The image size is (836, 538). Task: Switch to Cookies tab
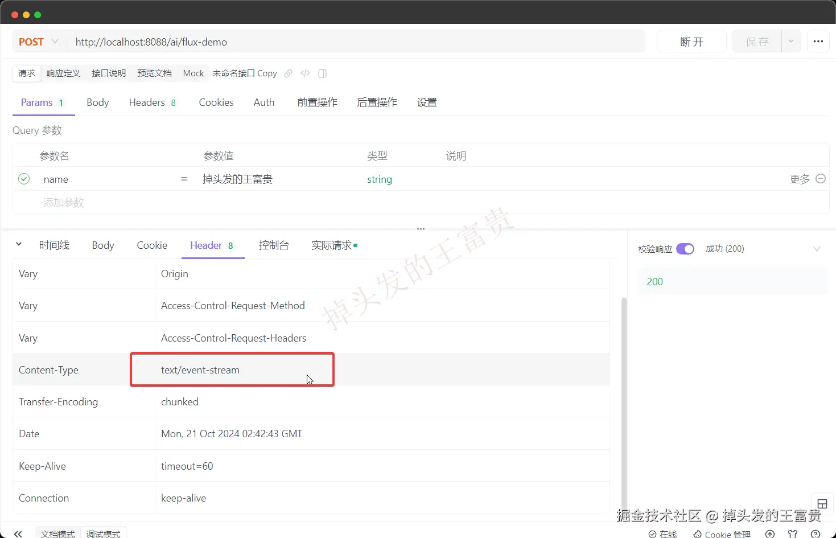pos(216,102)
